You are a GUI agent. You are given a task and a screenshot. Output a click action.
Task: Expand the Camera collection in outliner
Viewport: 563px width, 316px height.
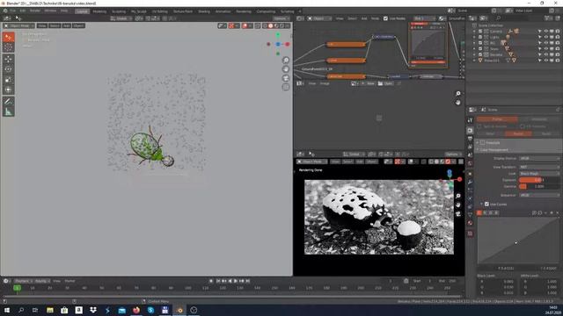click(475, 32)
